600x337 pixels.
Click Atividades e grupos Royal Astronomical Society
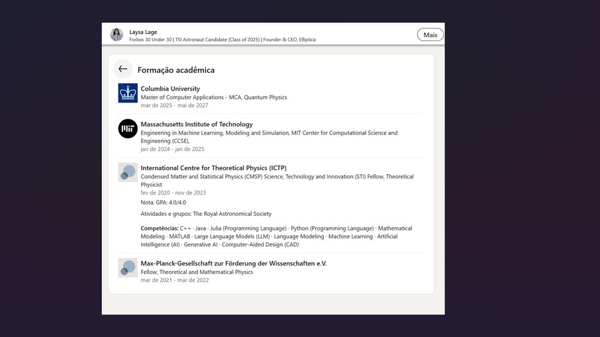coord(206,214)
